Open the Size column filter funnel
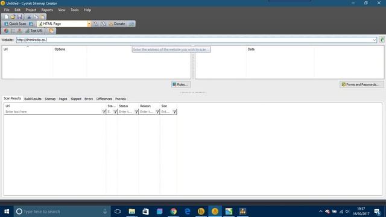This screenshot has width=386, height=217. point(174,112)
